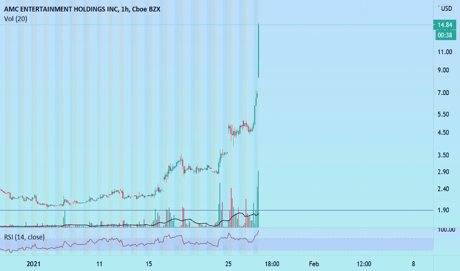Click the 11.00 price axis label
Image resolution: width=460 pixels, height=271 pixels.
coord(445,52)
